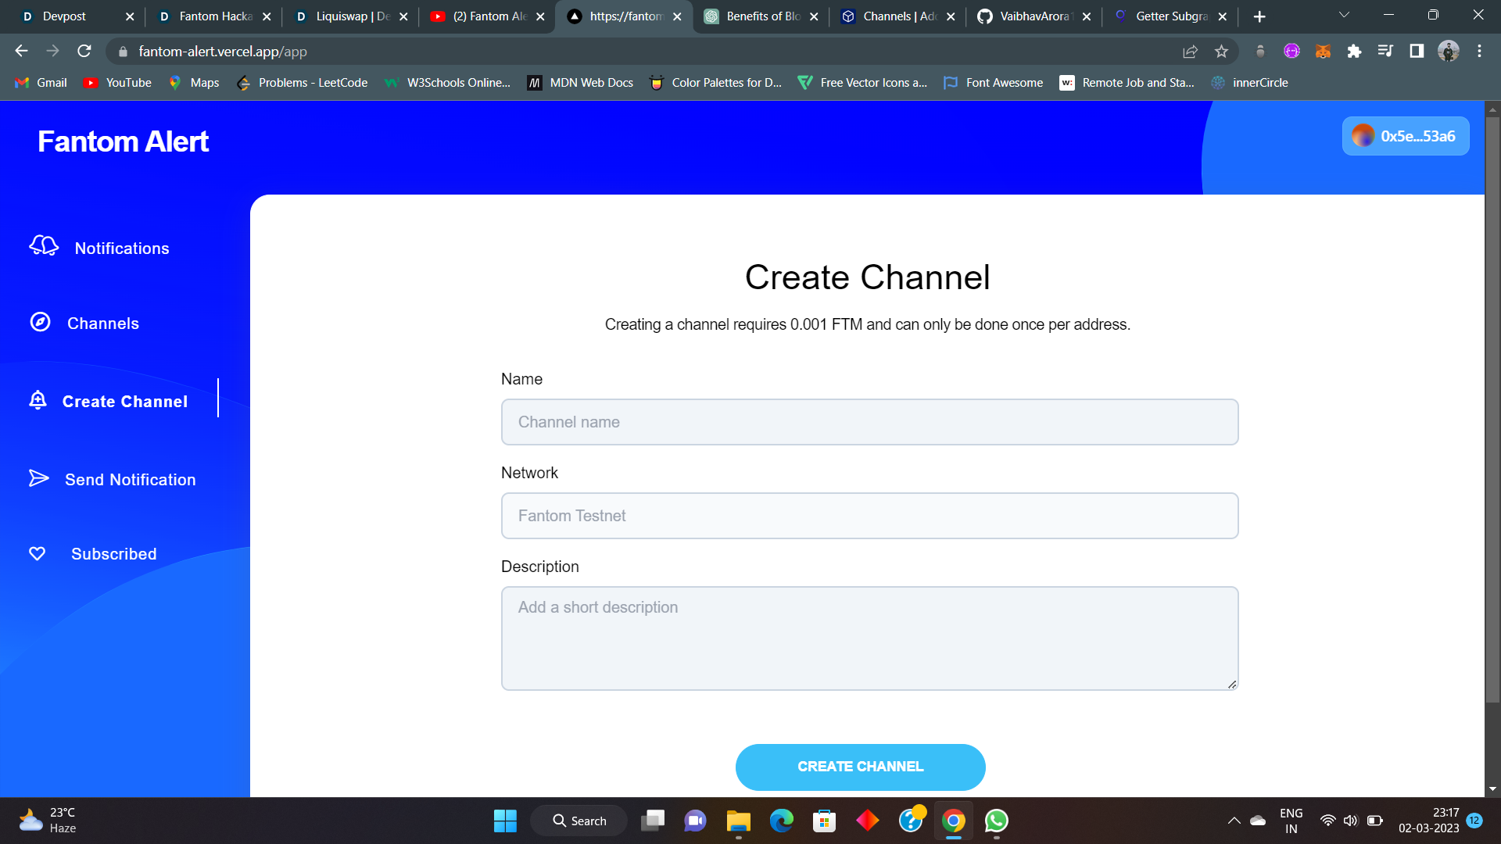This screenshot has width=1501, height=844.
Task: Show hidden system tray icons
Action: pos(1234,821)
